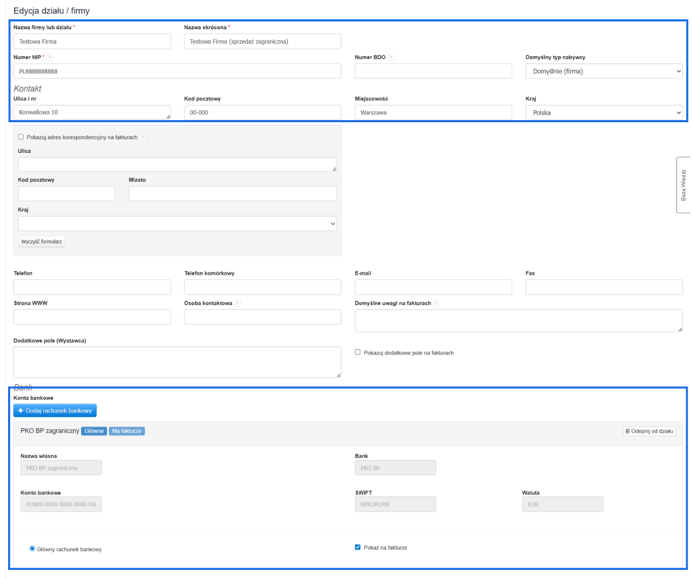Image resolution: width=692 pixels, height=579 pixels.
Task: Click Dodaj rachunek bankowy button
Action: [55, 411]
